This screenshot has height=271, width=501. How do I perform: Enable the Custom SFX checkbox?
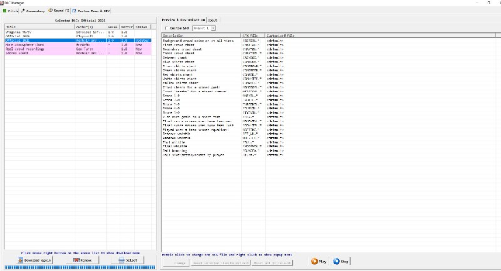166,28
